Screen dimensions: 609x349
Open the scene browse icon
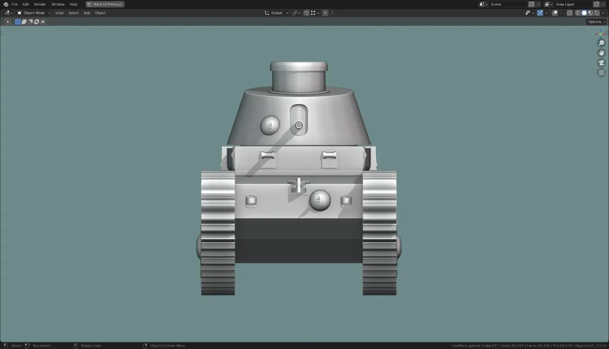(x=483, y=4)
